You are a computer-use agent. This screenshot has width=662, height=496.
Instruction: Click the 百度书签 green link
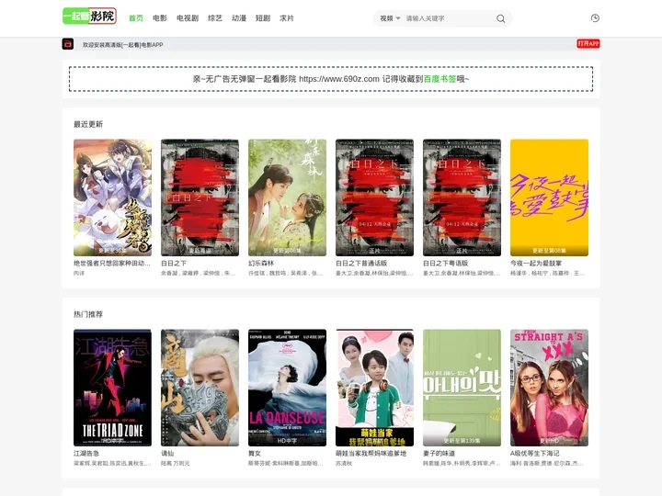tap(439, 79)
